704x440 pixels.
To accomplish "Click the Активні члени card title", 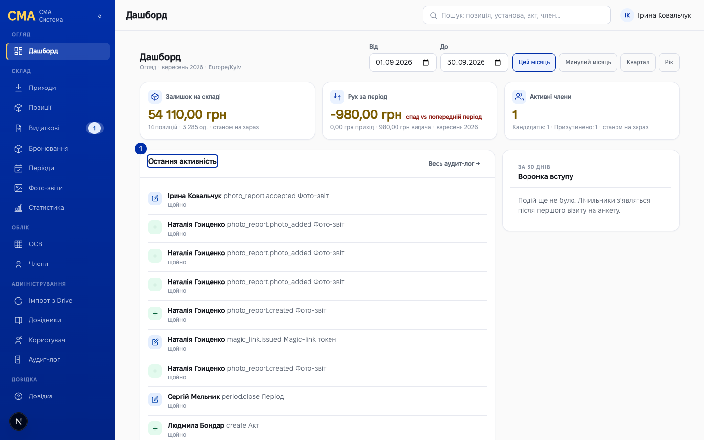I will point(550,97).
